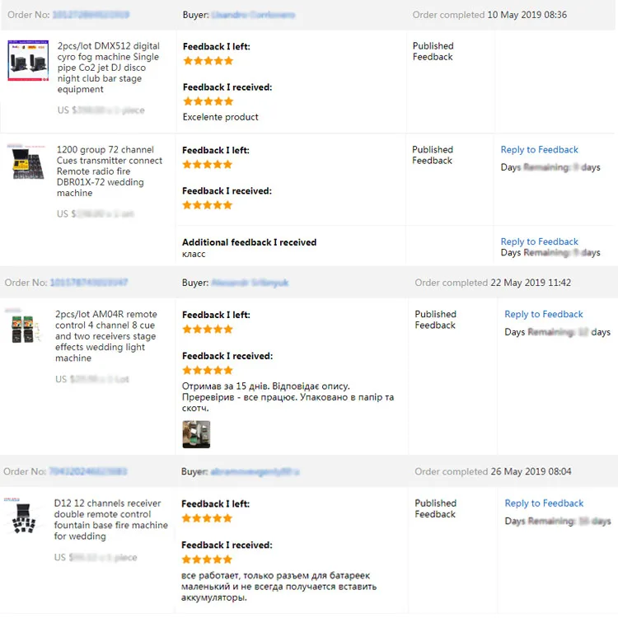Open the AM04R remote control product thumbnail
The width and height of the screenshot is (618, 618).
[24, 327]
